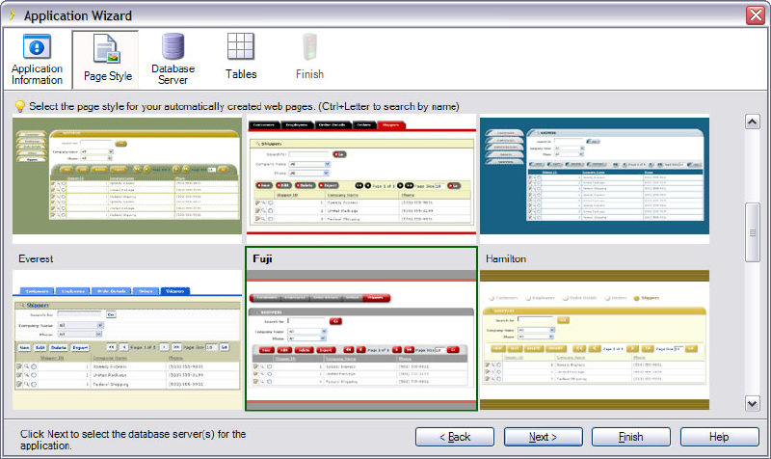Click the 'Hamilton' style name label

[x=505, y=258]
